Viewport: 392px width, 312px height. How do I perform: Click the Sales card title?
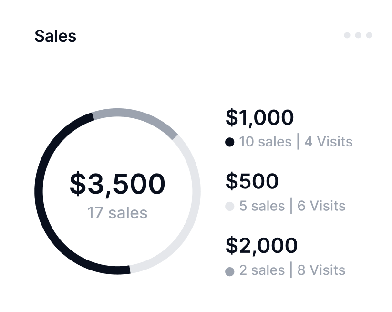55,36
